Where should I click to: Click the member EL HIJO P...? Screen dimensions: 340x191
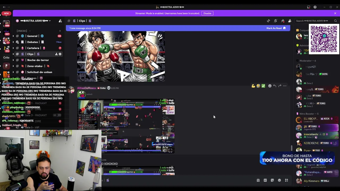click(316, 120)
